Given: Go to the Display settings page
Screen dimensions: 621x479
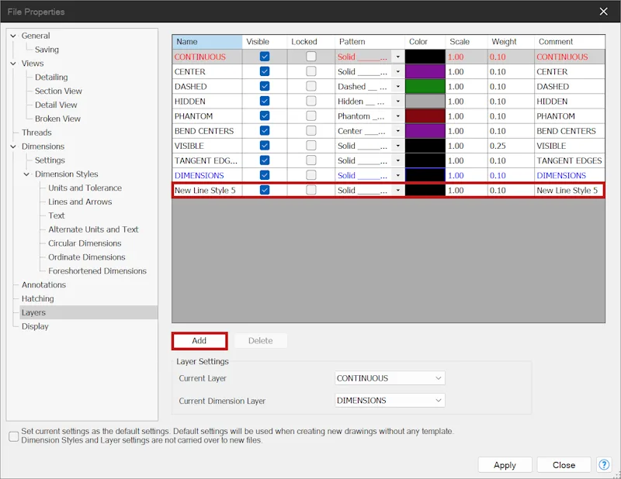Looking at the screenshot, I should point(35,326).
